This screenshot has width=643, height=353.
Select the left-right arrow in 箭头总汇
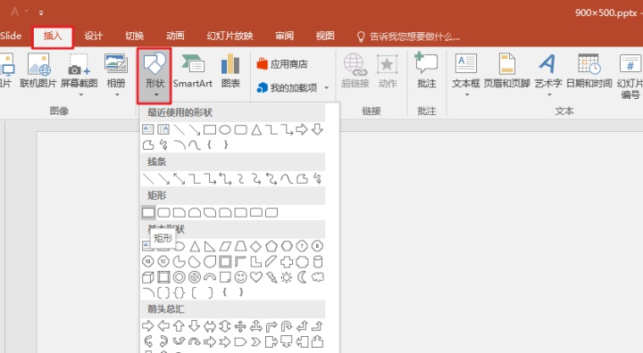(x=210, y=326)
